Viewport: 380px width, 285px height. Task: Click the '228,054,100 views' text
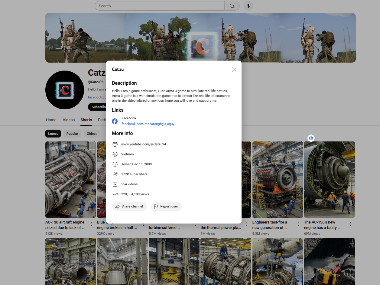[135, 194]
